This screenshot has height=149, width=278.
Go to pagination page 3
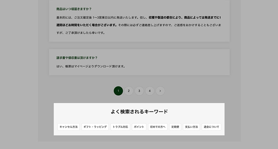pos(139,91)
